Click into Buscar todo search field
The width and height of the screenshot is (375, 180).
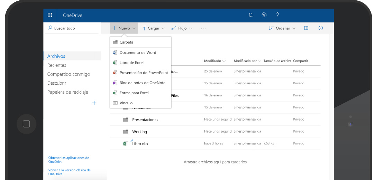(72, 28)
